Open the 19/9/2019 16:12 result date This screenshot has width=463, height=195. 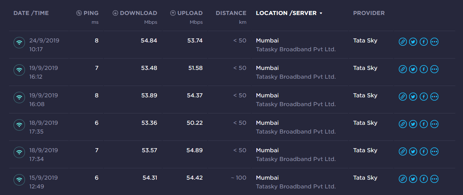click(44, 68)
